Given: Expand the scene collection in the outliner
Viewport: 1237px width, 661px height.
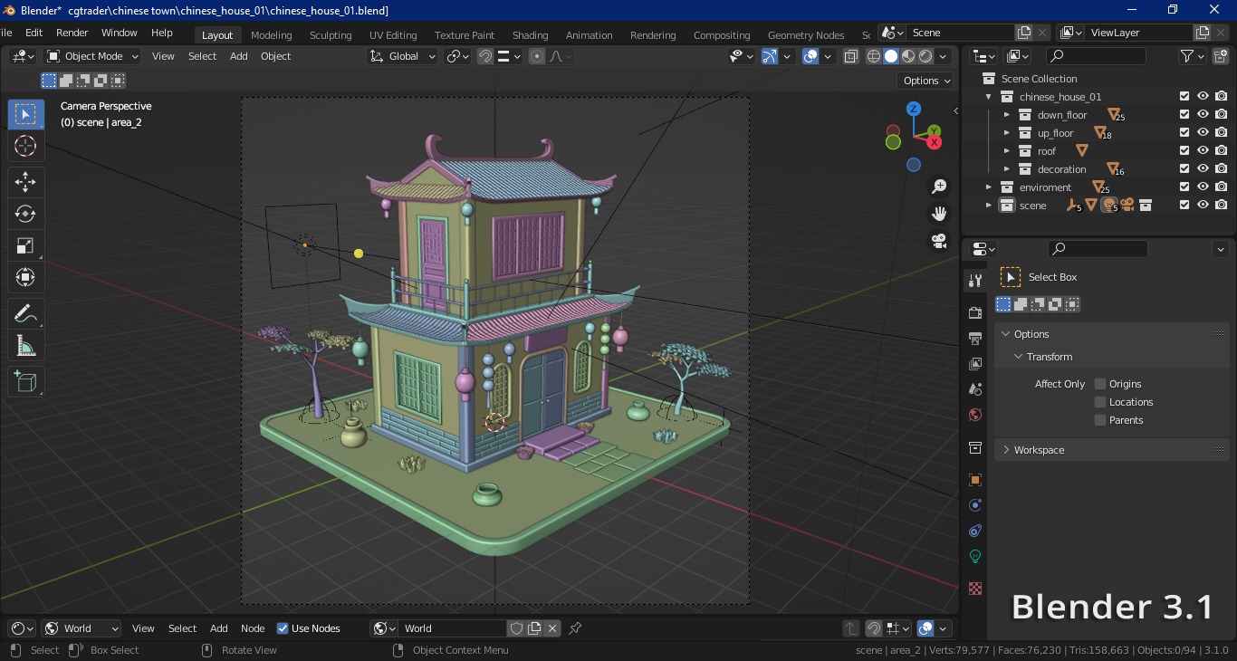Looking at the screenshot, I should (x=988, y=206).
